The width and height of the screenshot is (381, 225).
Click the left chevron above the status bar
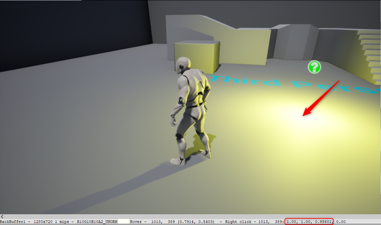[2, 217]
